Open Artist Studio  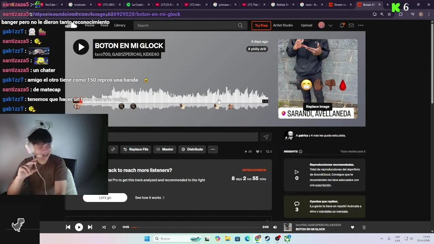pos(283,25)
